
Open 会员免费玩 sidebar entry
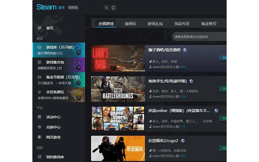[59, 95]
